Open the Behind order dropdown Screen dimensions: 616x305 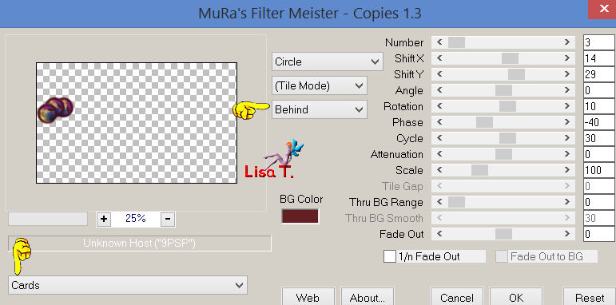(320, 109)
